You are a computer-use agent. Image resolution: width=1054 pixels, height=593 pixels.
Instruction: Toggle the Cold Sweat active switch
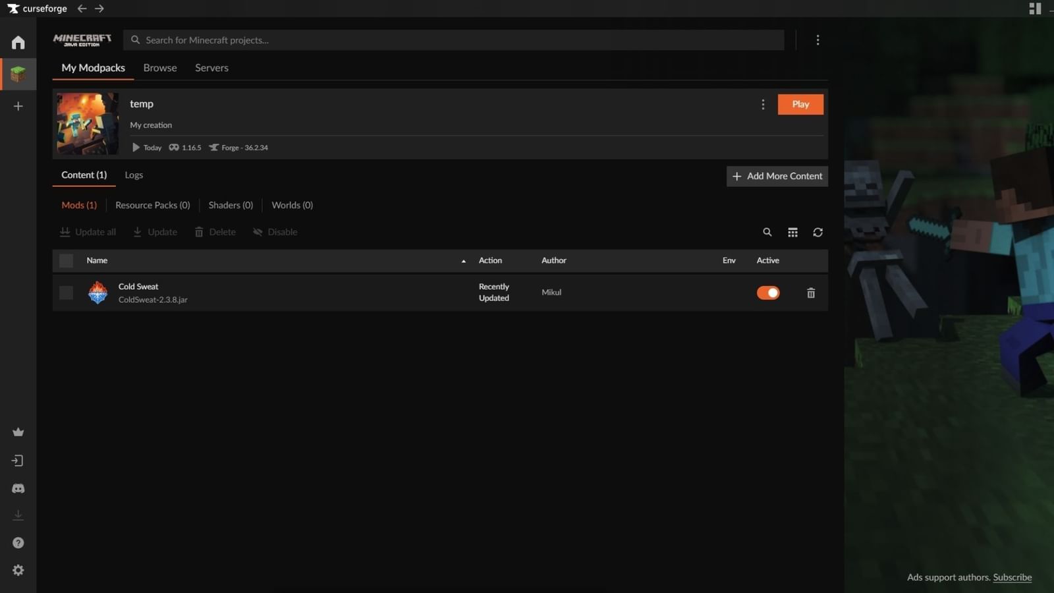click(767, 293)
